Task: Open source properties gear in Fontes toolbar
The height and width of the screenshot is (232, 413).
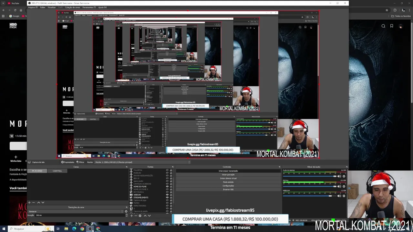Action: [140, 216]
